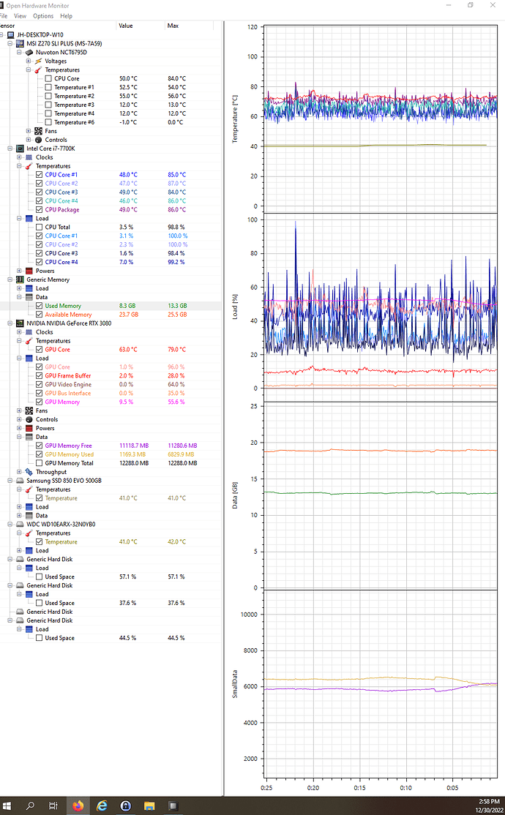This screenshot has height=815, width=505.
Task: Enable the CPU Total load checkbox
Action: [x=39, y=227]
